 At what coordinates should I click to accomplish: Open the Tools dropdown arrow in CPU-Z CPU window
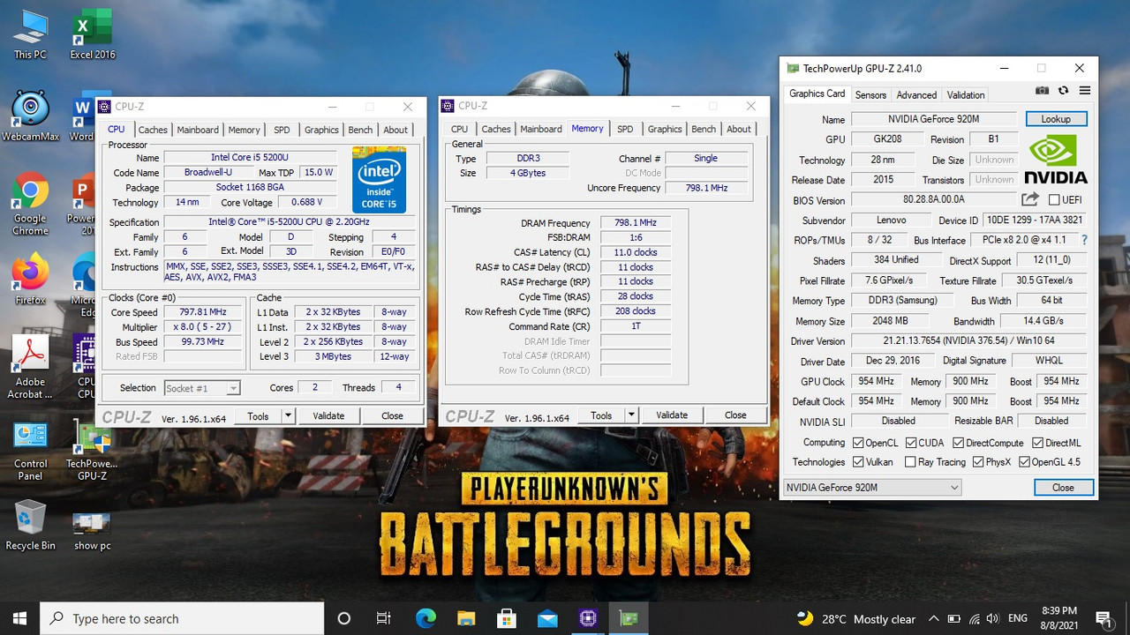point(287,415)
